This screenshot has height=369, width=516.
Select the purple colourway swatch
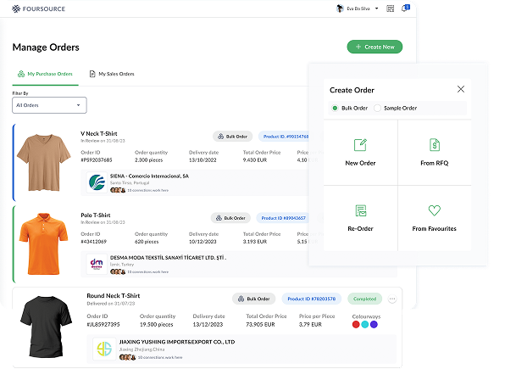[374, 325]
